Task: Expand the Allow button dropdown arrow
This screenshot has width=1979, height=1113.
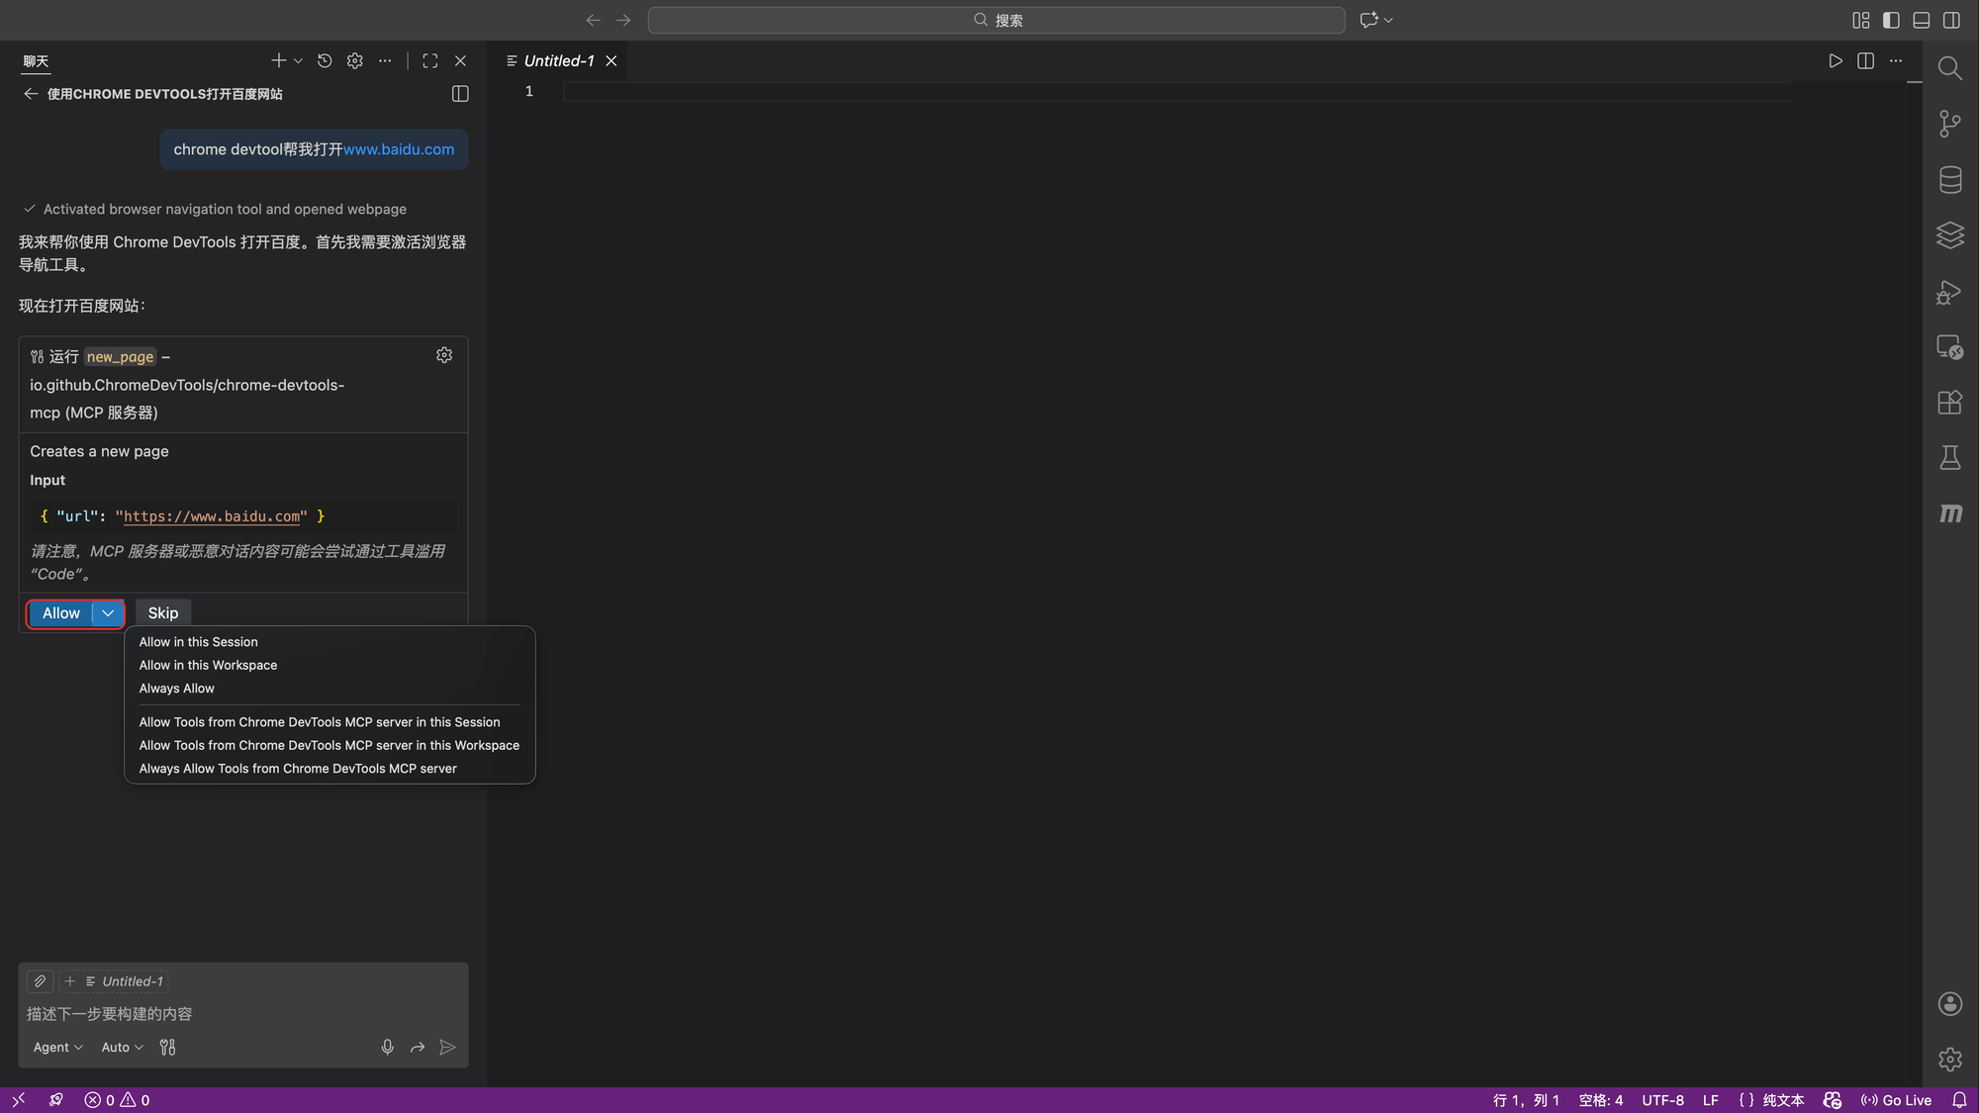Action: pyautogui.click(x=108, y=613)
